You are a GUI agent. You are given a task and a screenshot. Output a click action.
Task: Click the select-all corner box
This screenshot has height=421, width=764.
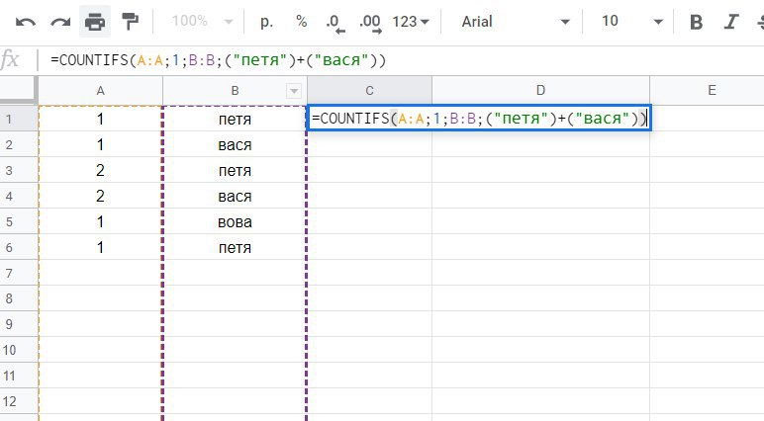click(x=19, y=90)
